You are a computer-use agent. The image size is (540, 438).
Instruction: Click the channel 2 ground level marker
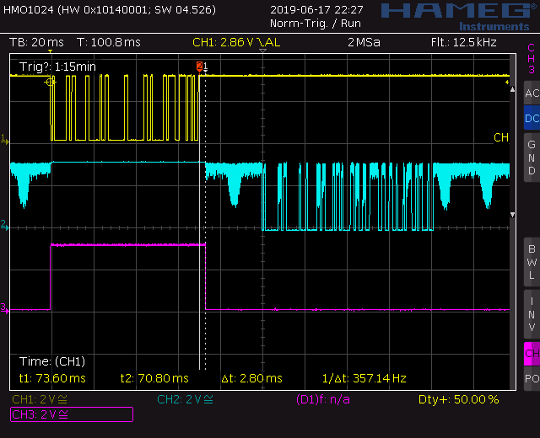point(4,225)
